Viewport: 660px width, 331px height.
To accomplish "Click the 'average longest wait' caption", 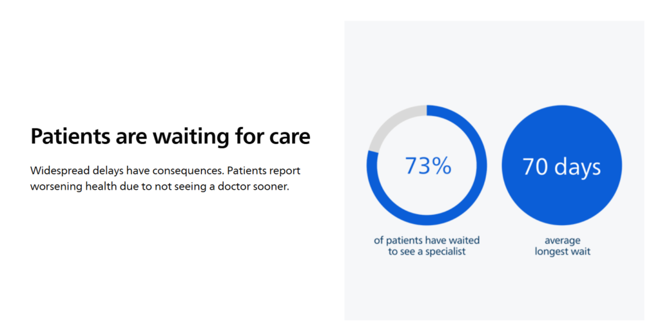I will pos(562,246).
